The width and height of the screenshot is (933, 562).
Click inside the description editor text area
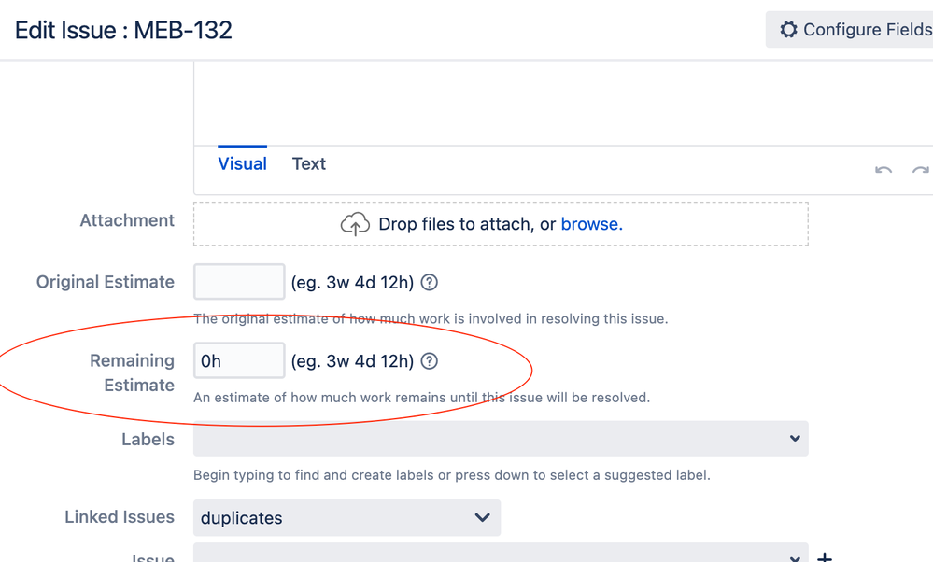point(563,104)
